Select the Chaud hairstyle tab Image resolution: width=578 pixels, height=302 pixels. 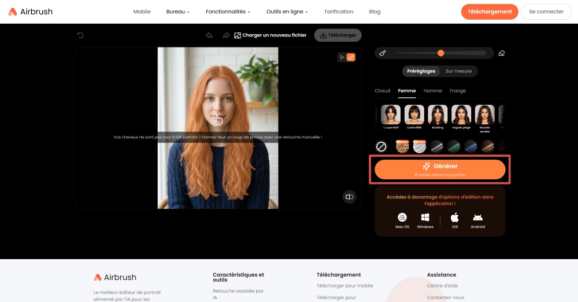382,91
